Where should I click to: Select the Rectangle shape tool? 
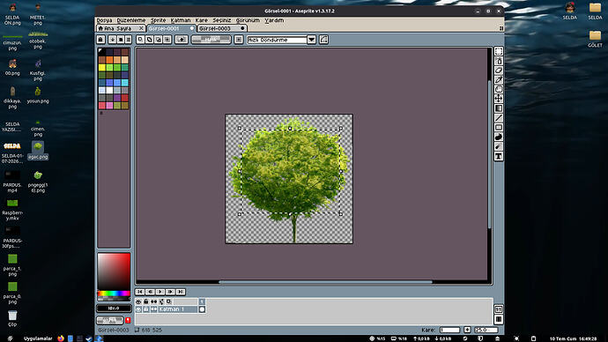499,127
